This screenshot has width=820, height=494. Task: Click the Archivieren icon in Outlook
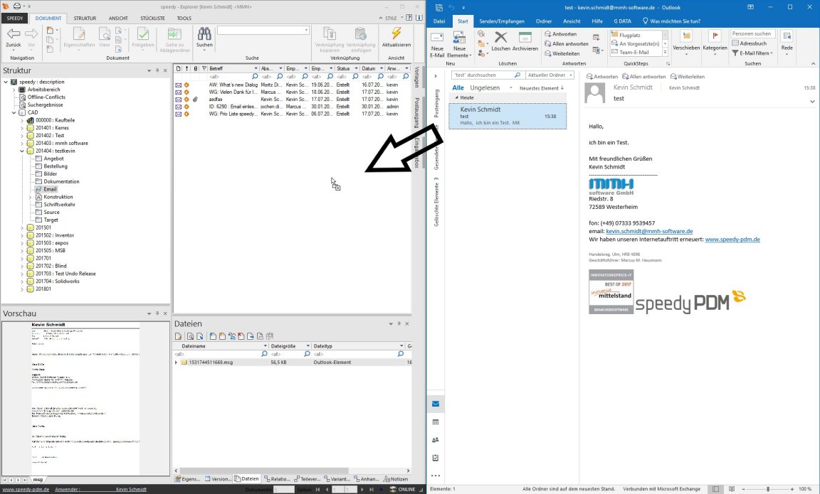[x=525, y=38]
